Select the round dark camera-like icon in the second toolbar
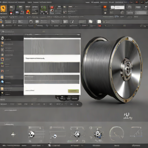Viewport: 148px width, 148px height. pyautogui.click(x=31, y=22)
